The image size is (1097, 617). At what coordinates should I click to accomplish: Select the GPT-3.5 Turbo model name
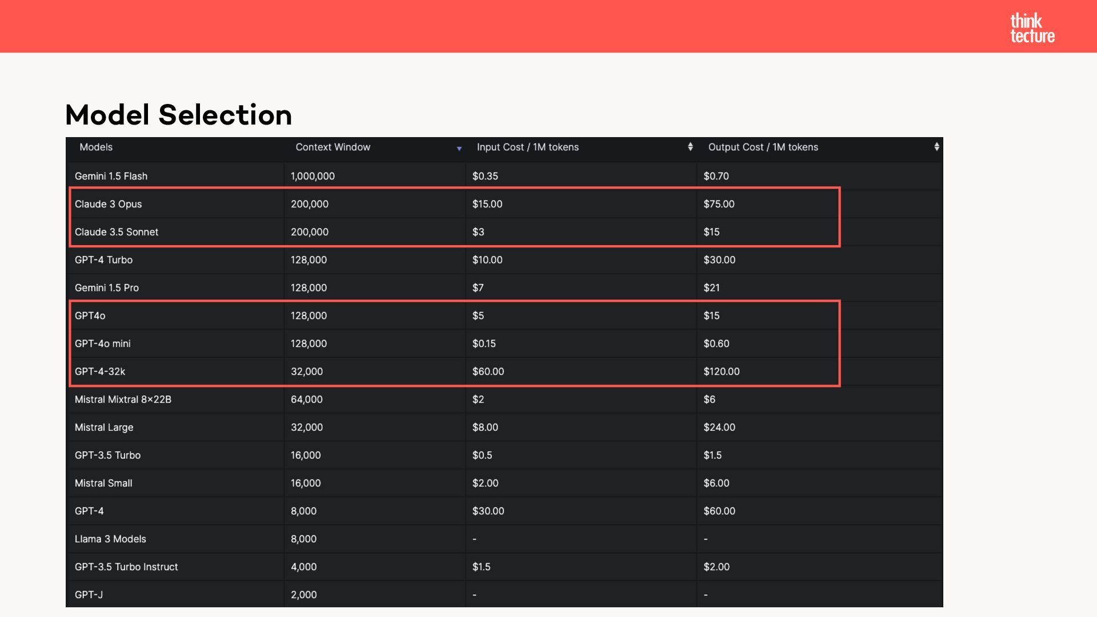[x=107, y=455]
